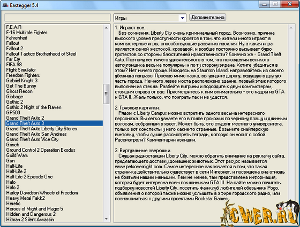Select highlighted Grand Theft Auto 3 entry
This screenshot has width=300, height=227.
tap(54, 123)
